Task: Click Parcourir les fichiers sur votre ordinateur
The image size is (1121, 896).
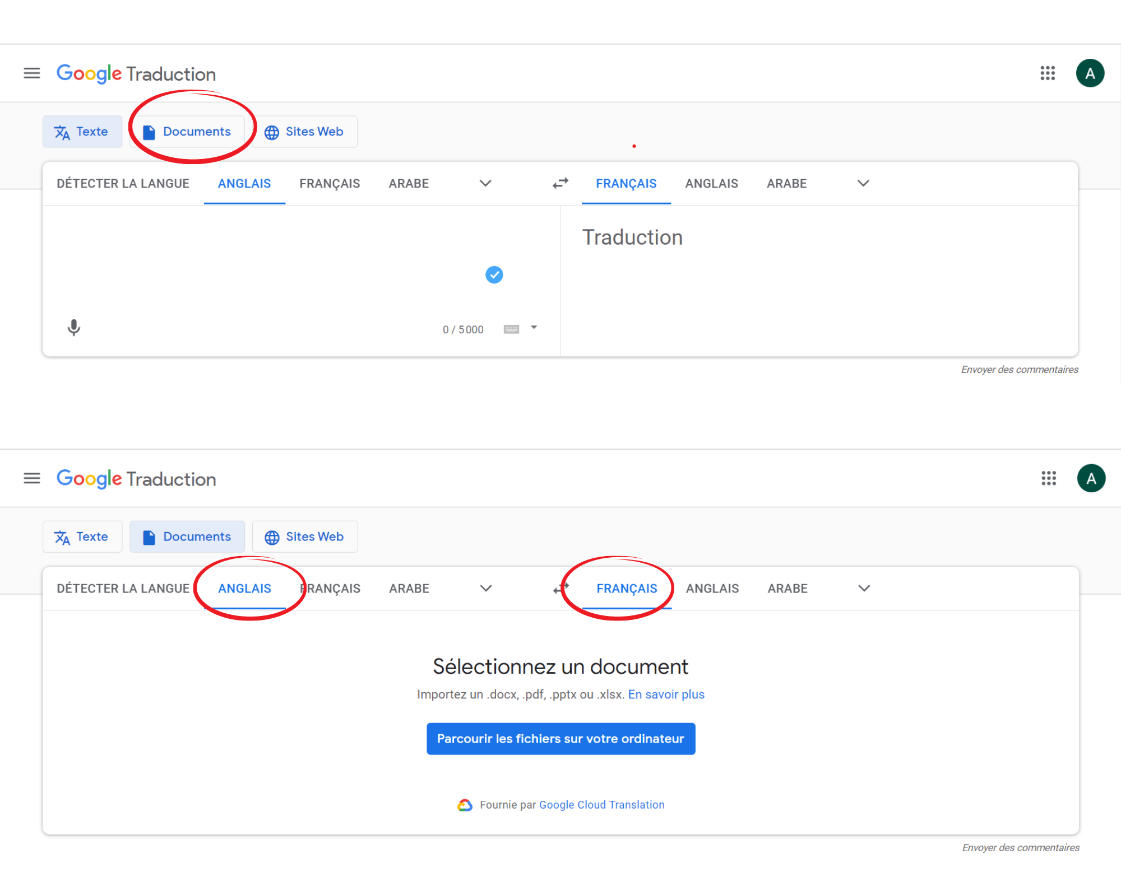Action: [560, 739]
